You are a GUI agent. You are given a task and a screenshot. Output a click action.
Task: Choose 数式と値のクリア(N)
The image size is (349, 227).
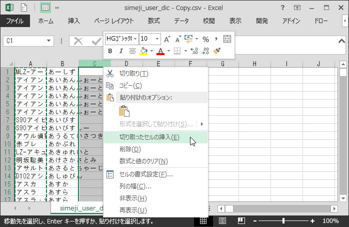[156, 161]
